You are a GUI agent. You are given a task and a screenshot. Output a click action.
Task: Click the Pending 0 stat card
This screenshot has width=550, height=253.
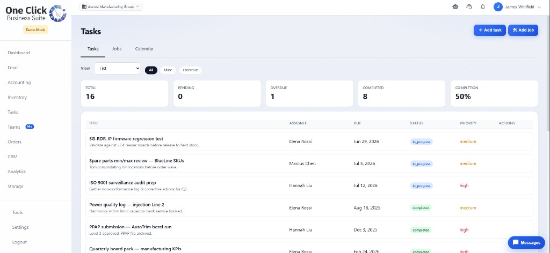pos(217,93)
